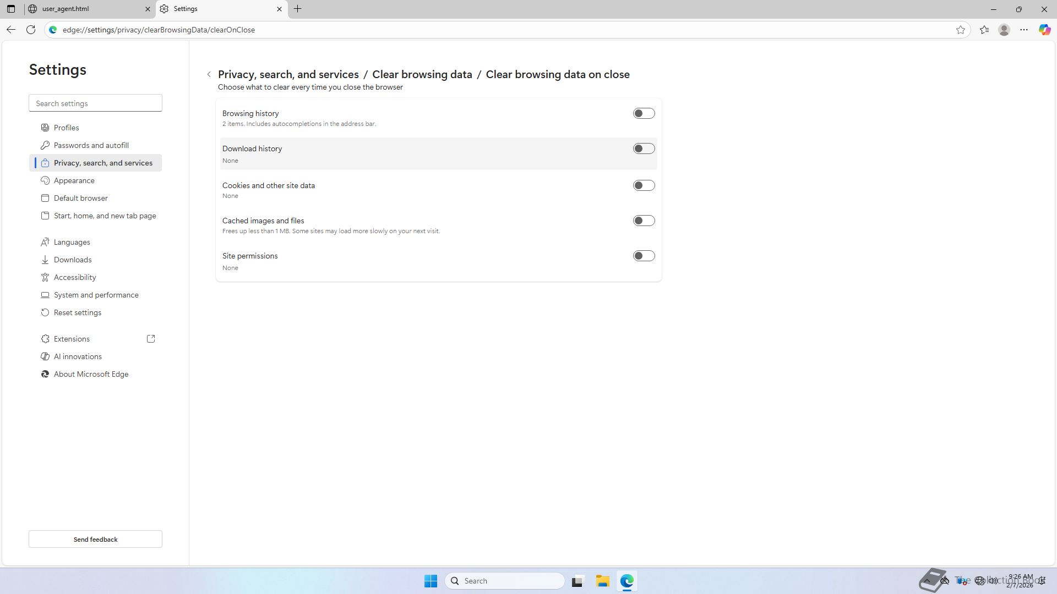Enable the Cached images and files toggle
This screenshot has height=594, width=1057.
[644, 221]
